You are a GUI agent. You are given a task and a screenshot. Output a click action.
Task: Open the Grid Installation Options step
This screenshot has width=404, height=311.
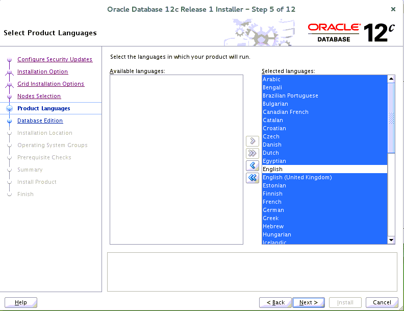(x=50, y=84)
